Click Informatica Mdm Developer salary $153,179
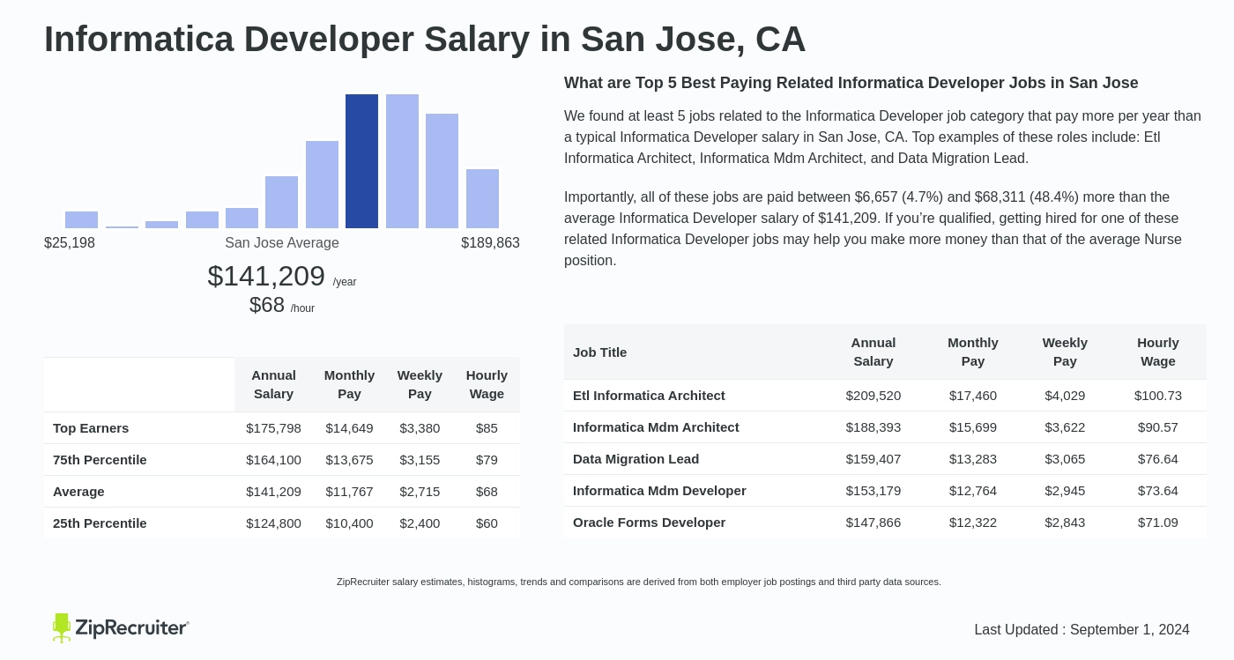This screenshot has height=660, width=1234. [873, 490]
